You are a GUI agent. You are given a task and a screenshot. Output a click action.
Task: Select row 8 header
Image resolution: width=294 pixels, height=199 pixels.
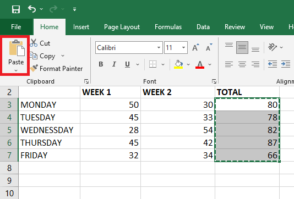pyautogui.click(x=9, y=168)
